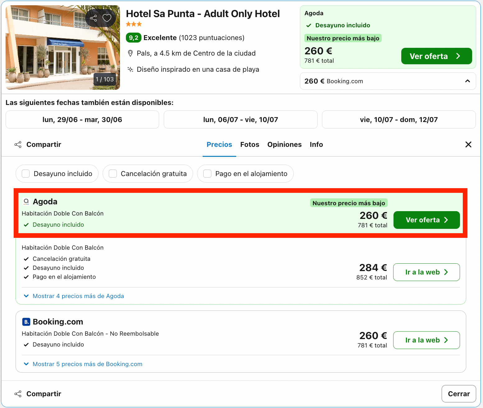This screenshot has height=408, width=483.
Task: Click the Hotel Sa Punta title
Action: click(203, 14)
